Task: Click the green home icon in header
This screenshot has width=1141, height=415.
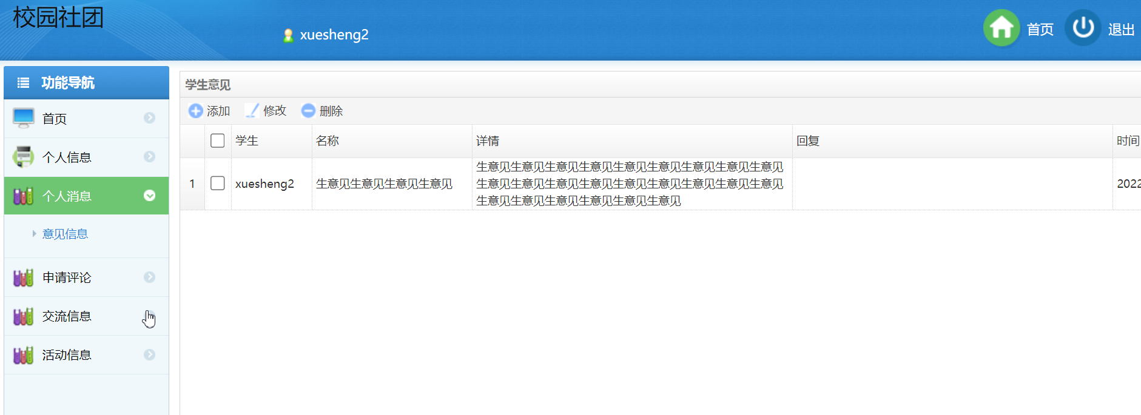Action: (1001, 28)
